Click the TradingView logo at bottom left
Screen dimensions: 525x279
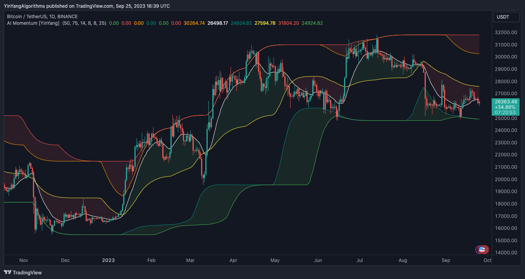pyautogui.click(x=22, y=272)
